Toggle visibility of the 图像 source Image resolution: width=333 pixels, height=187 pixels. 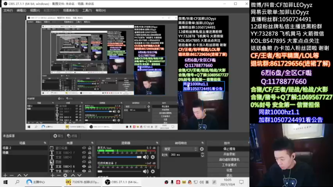(x=84, y=162)
